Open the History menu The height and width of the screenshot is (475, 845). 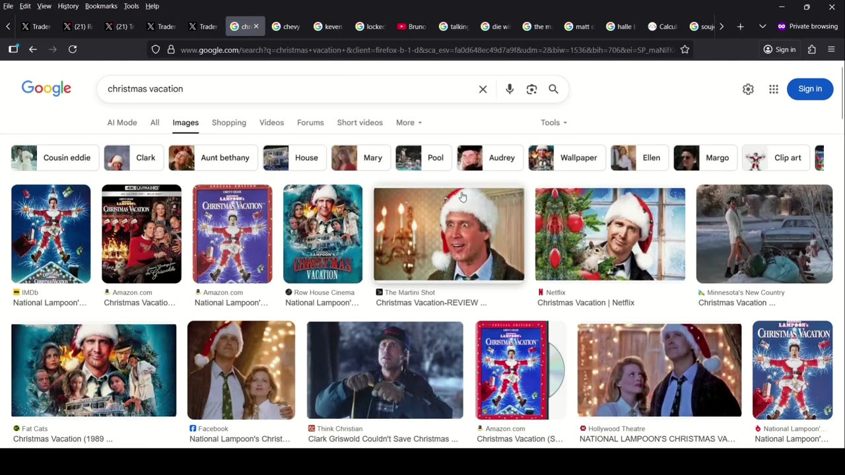(68, 6)
